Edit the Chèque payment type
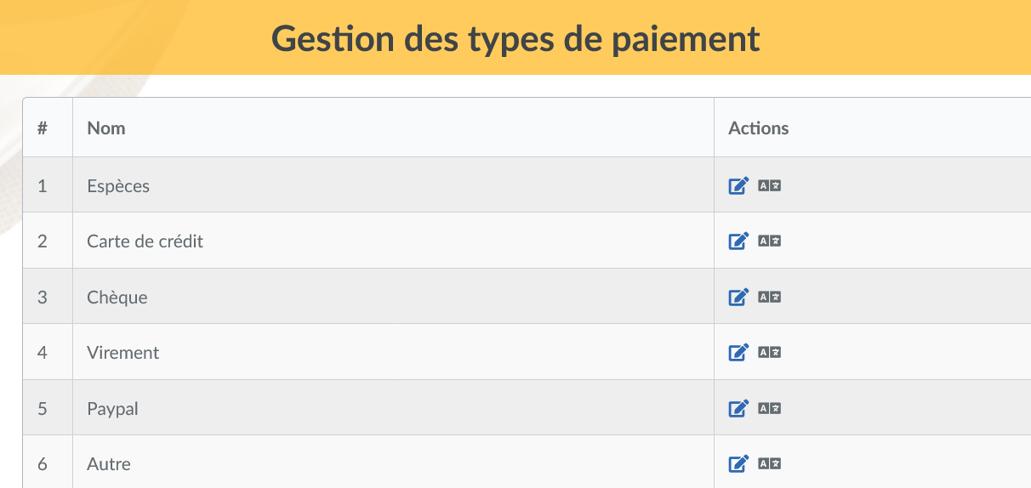1031x488 pixels. tap(738, 297)
